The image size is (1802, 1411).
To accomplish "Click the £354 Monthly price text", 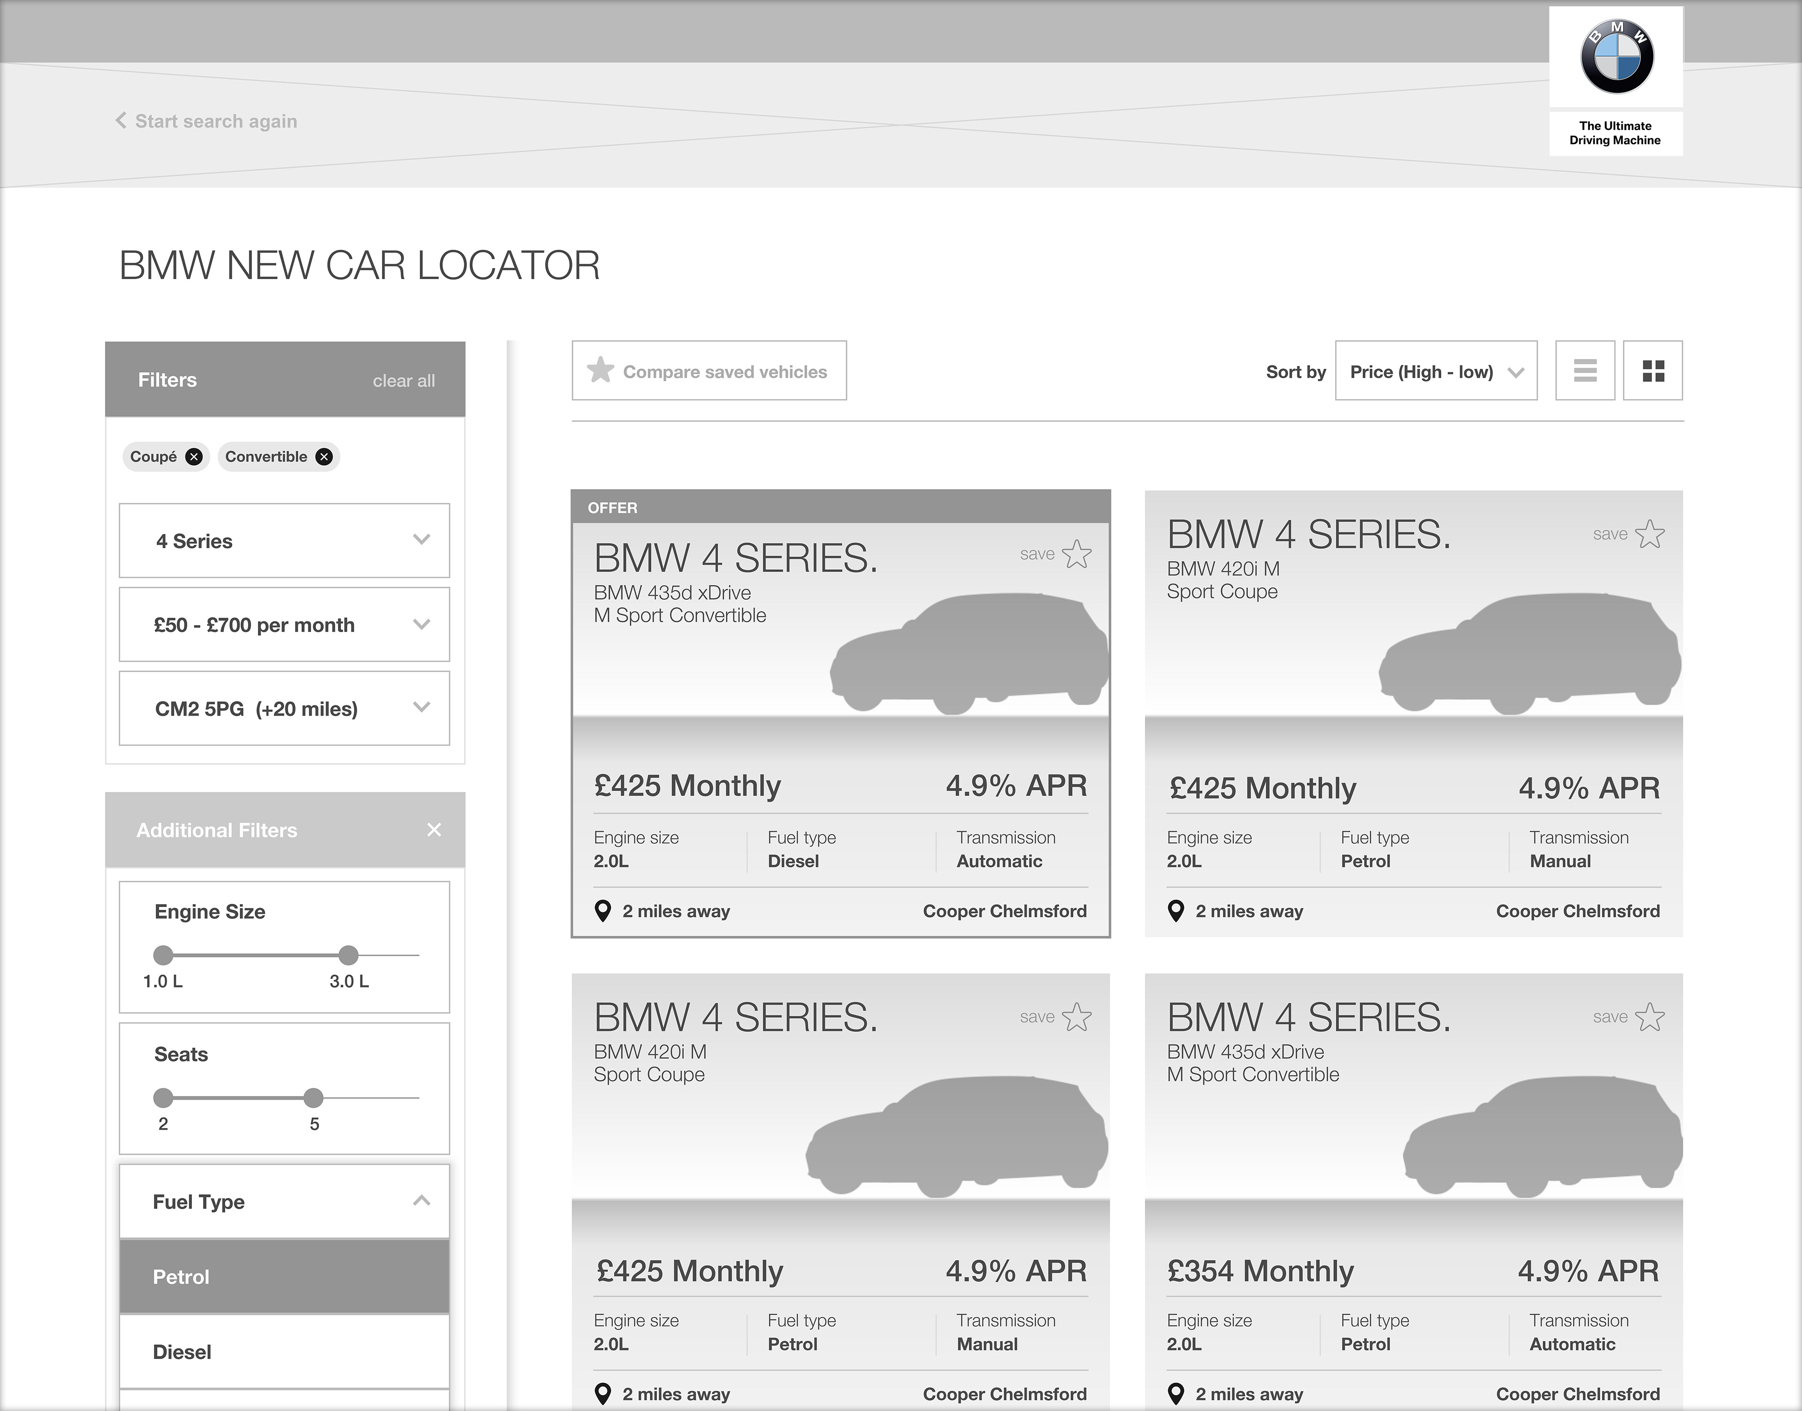I will 1260,1271.
